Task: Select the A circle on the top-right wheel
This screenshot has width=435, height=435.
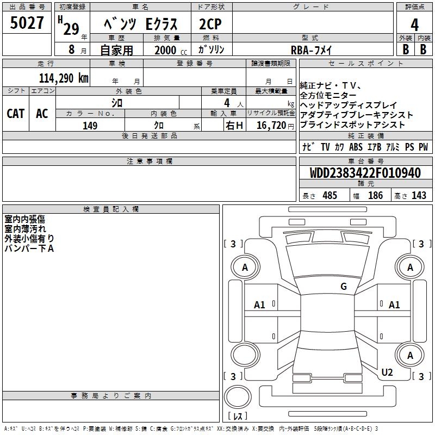Action: tap(410, 268)
